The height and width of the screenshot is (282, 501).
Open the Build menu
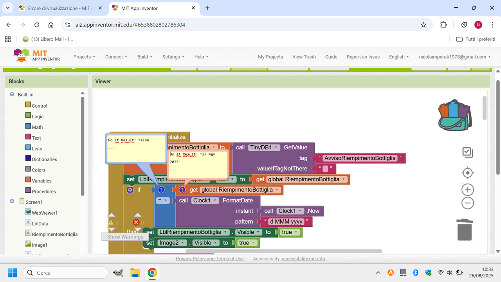coord(144,57)
